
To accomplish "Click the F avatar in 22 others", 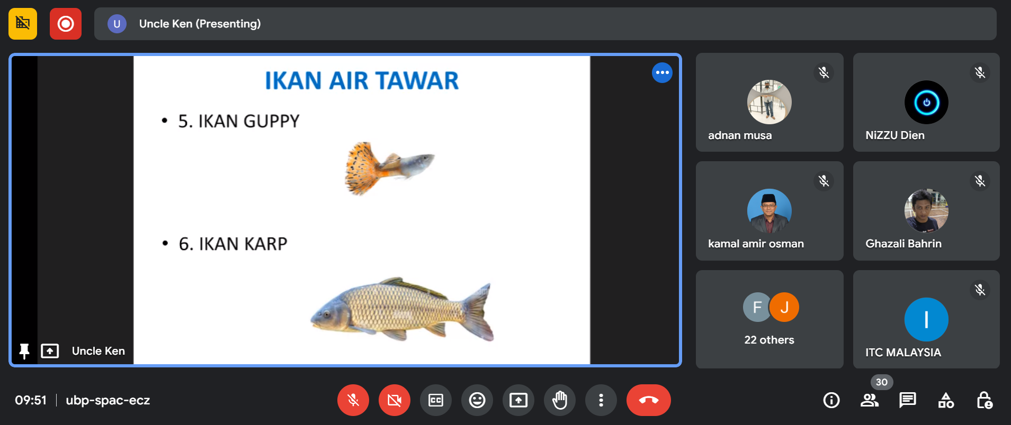I will [756, 307].
